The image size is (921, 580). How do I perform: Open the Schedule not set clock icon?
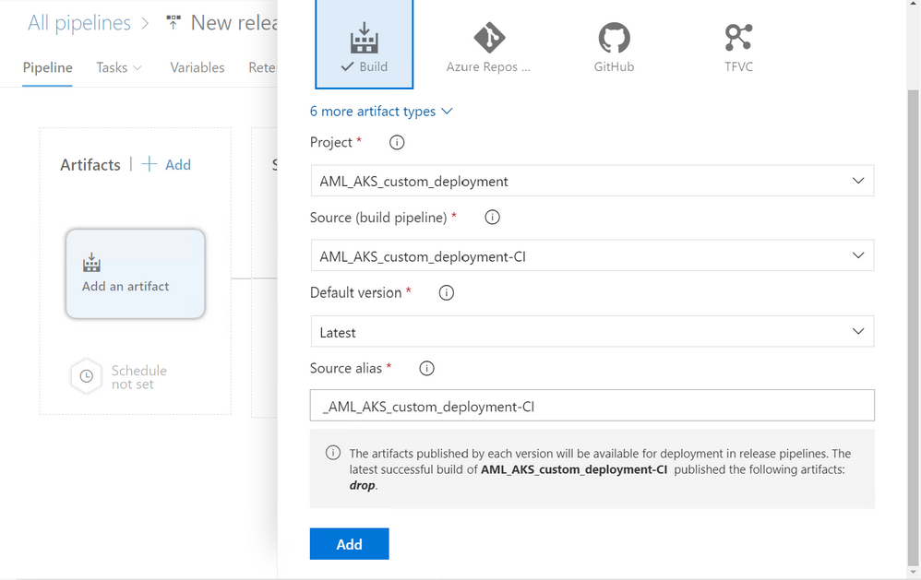point(87,376)
